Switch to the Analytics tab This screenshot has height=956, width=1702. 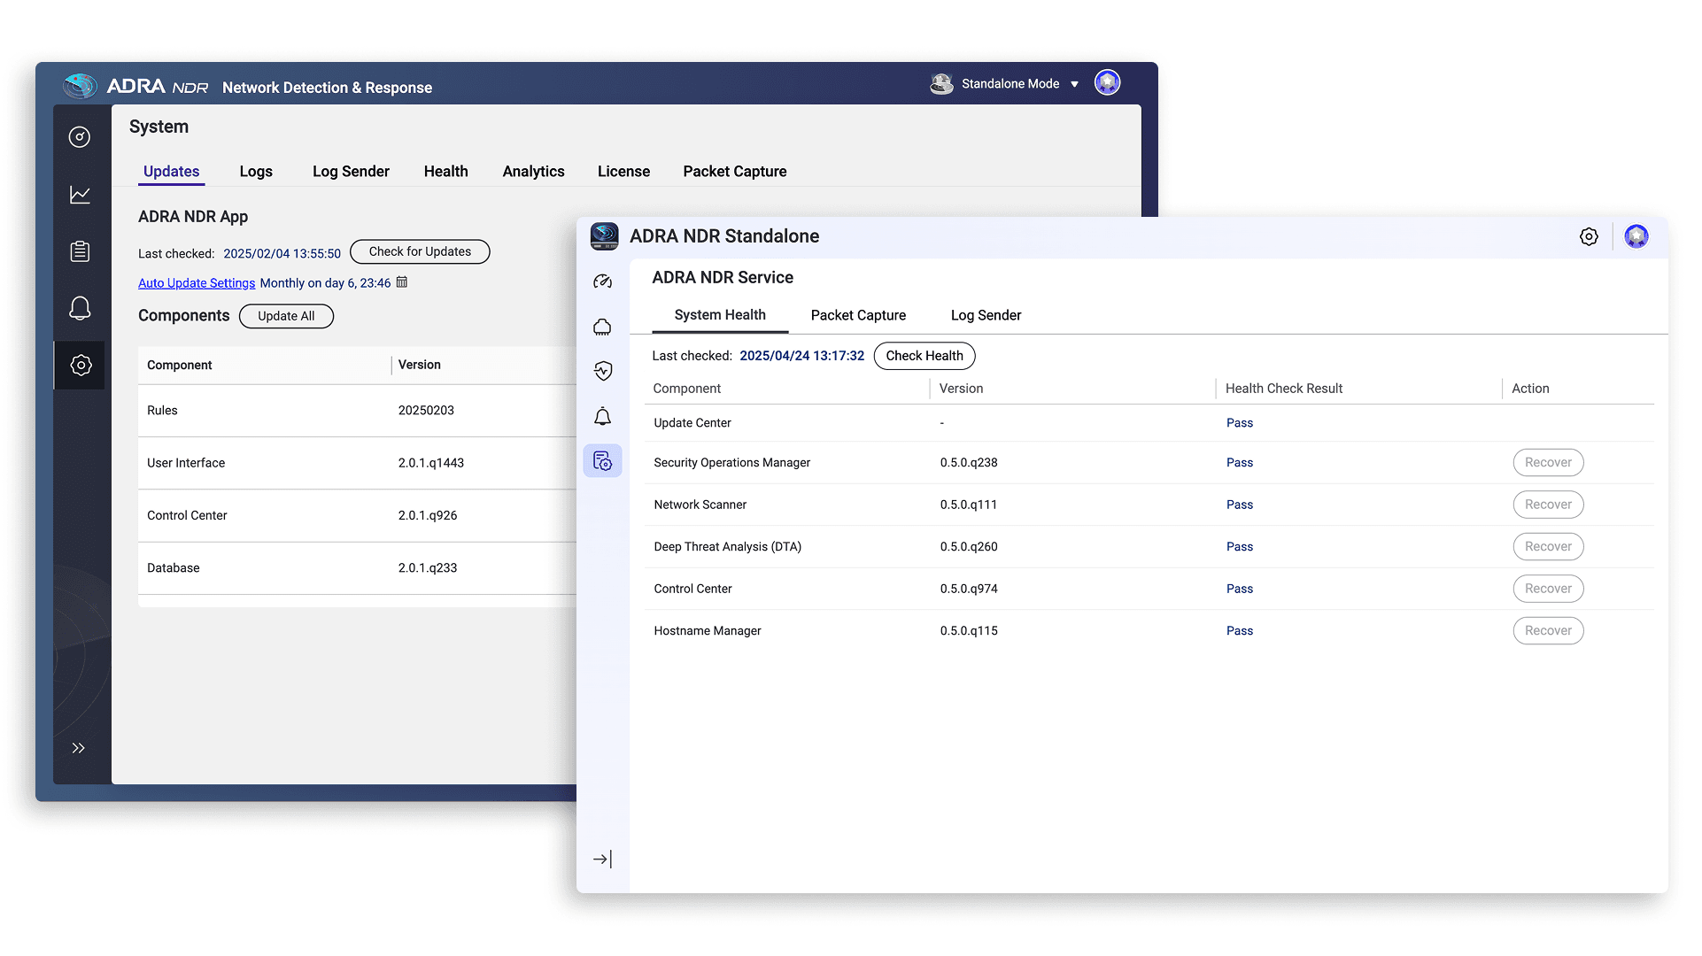pyautogui.click(x=533, y=172)
